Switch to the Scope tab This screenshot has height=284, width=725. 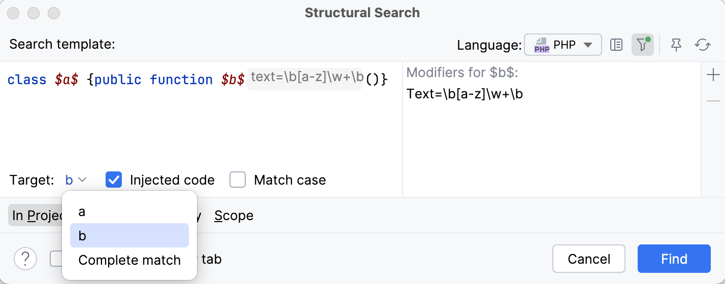tap(234, 216)
